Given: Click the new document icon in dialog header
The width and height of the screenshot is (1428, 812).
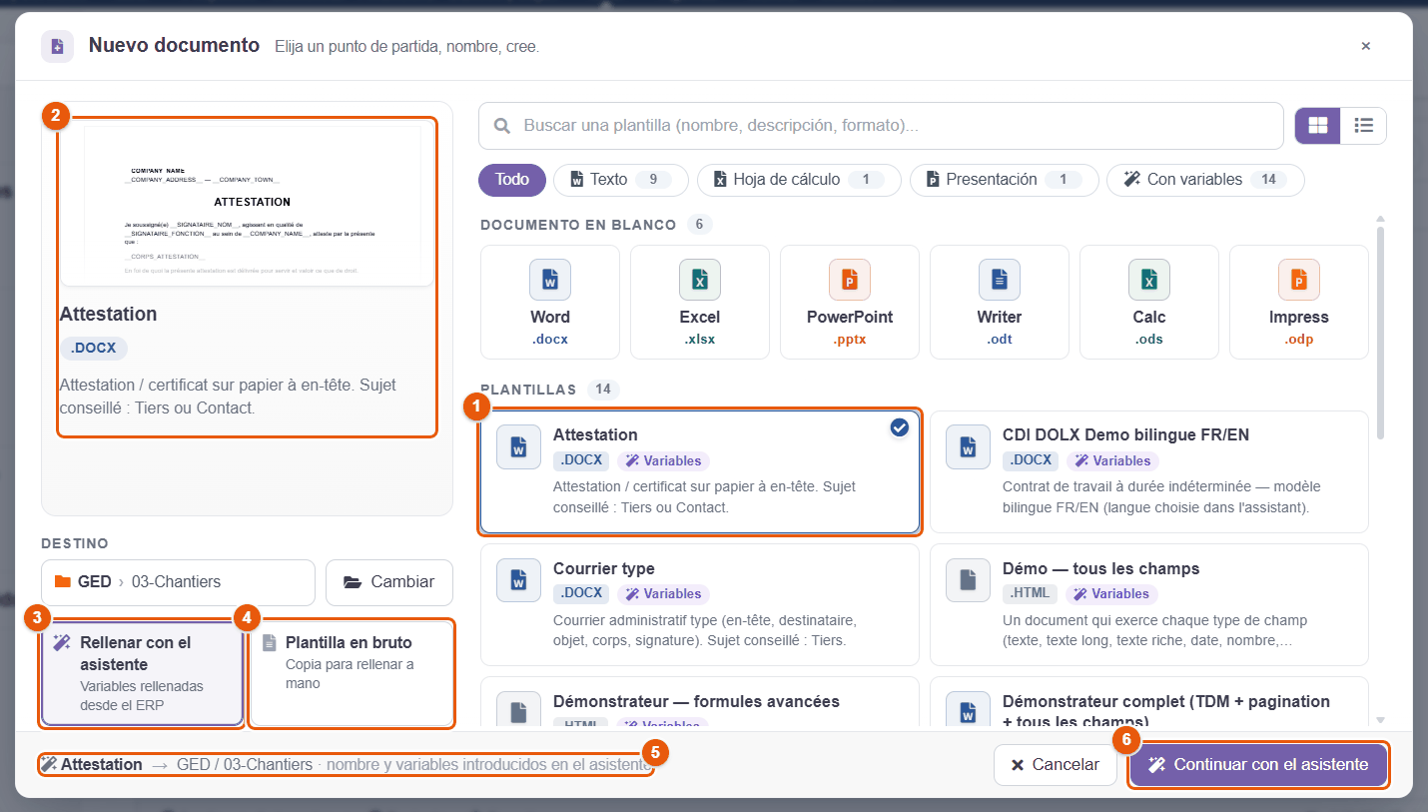Looking at the screenshot, I should (x=57, y=46).
